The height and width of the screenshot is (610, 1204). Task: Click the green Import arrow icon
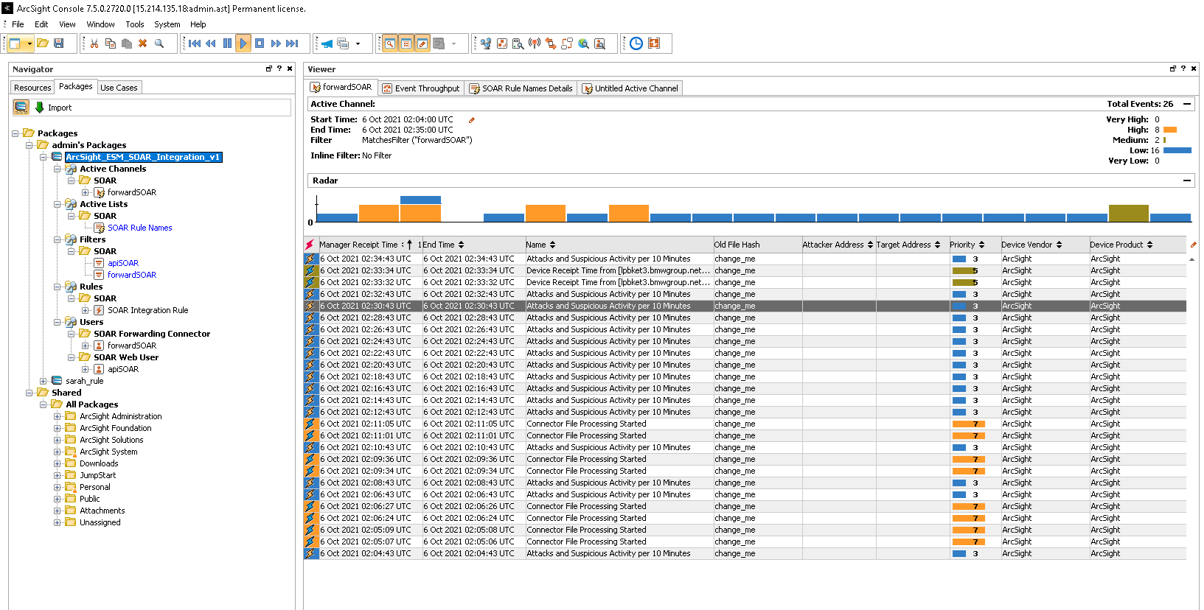tap(40, 108)
